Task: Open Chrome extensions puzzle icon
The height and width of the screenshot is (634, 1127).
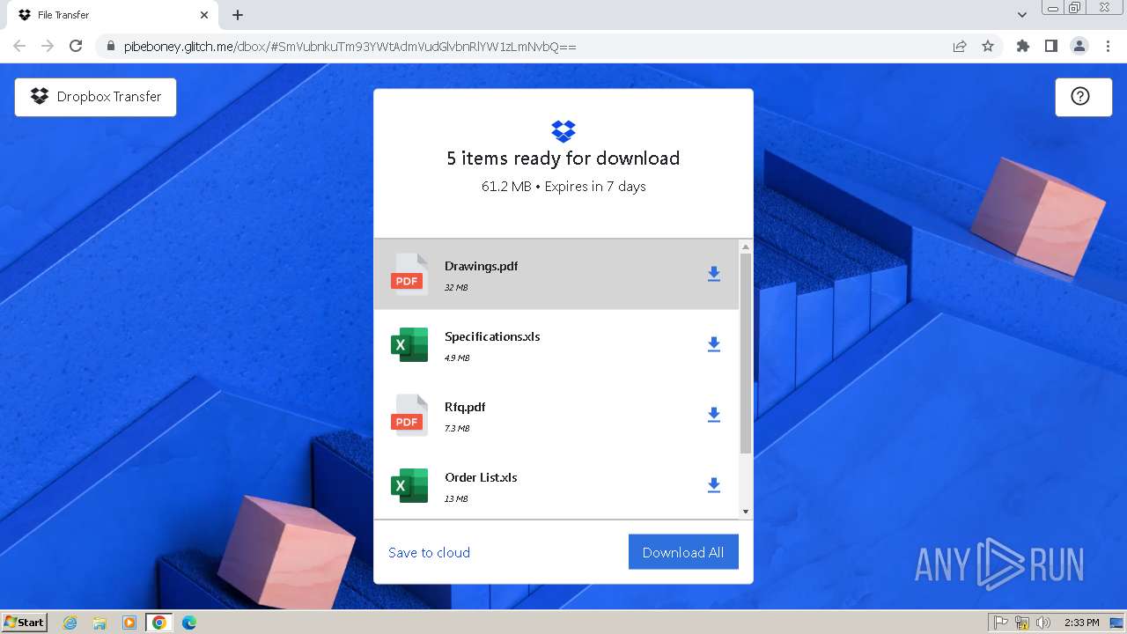Action: coord(1023,46)
